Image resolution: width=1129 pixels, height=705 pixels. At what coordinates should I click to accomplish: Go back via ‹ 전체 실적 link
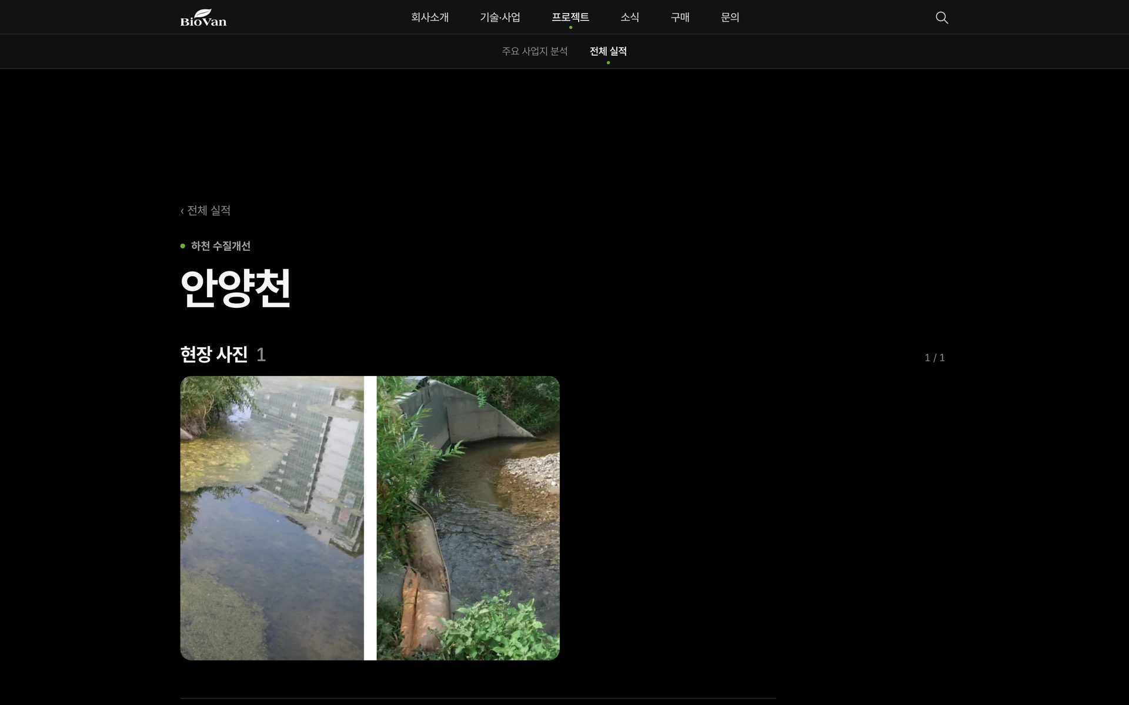coord(205,210)
